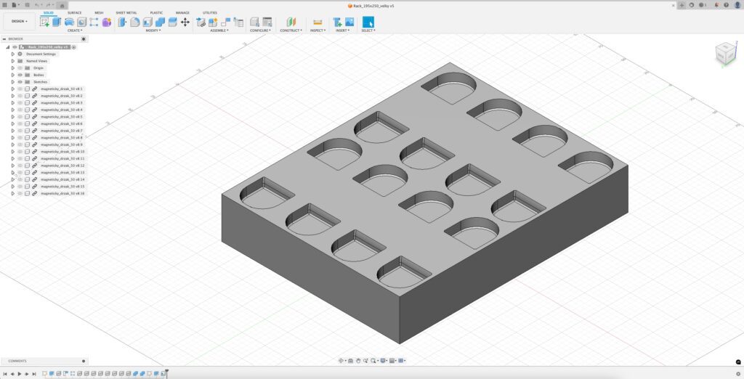Activate the Rack root component radio button
The image size is (744, 379).
pyautogui.click(x=73, y=47)
